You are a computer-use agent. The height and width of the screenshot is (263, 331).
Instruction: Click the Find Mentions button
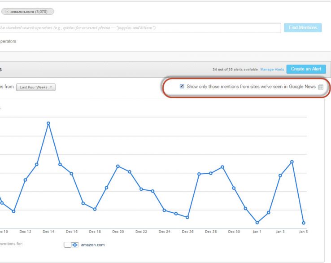coord(303,28)
